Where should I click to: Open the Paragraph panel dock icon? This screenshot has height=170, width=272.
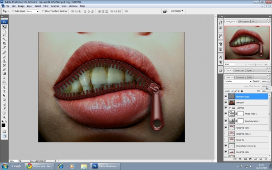pos(220,62)
